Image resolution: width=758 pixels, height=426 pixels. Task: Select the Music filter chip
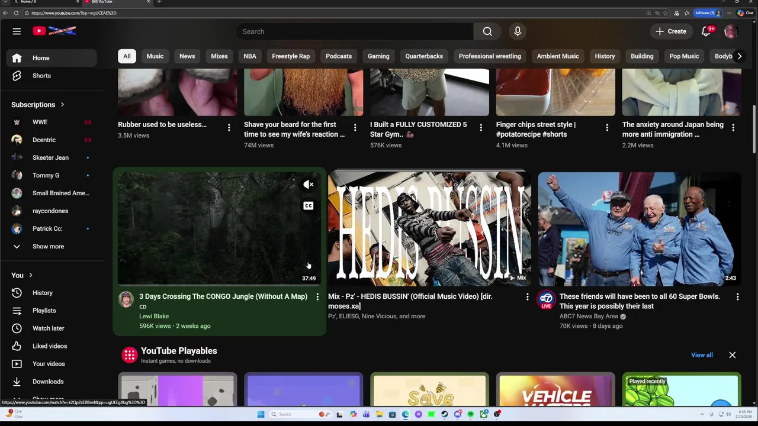[155, 56]
